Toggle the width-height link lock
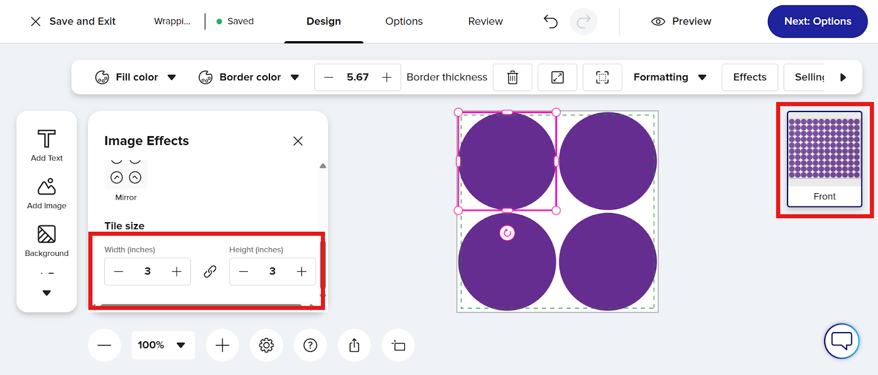 point(210,272)
